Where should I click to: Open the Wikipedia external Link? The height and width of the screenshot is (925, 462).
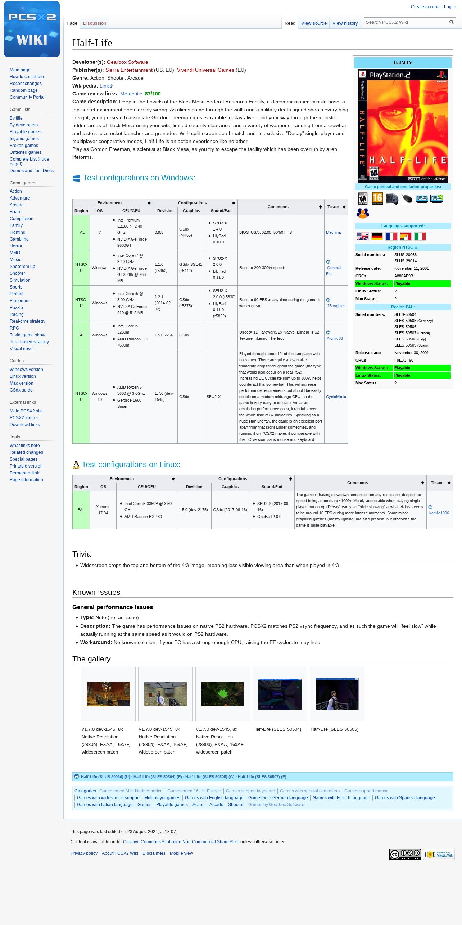coord(106,86)
